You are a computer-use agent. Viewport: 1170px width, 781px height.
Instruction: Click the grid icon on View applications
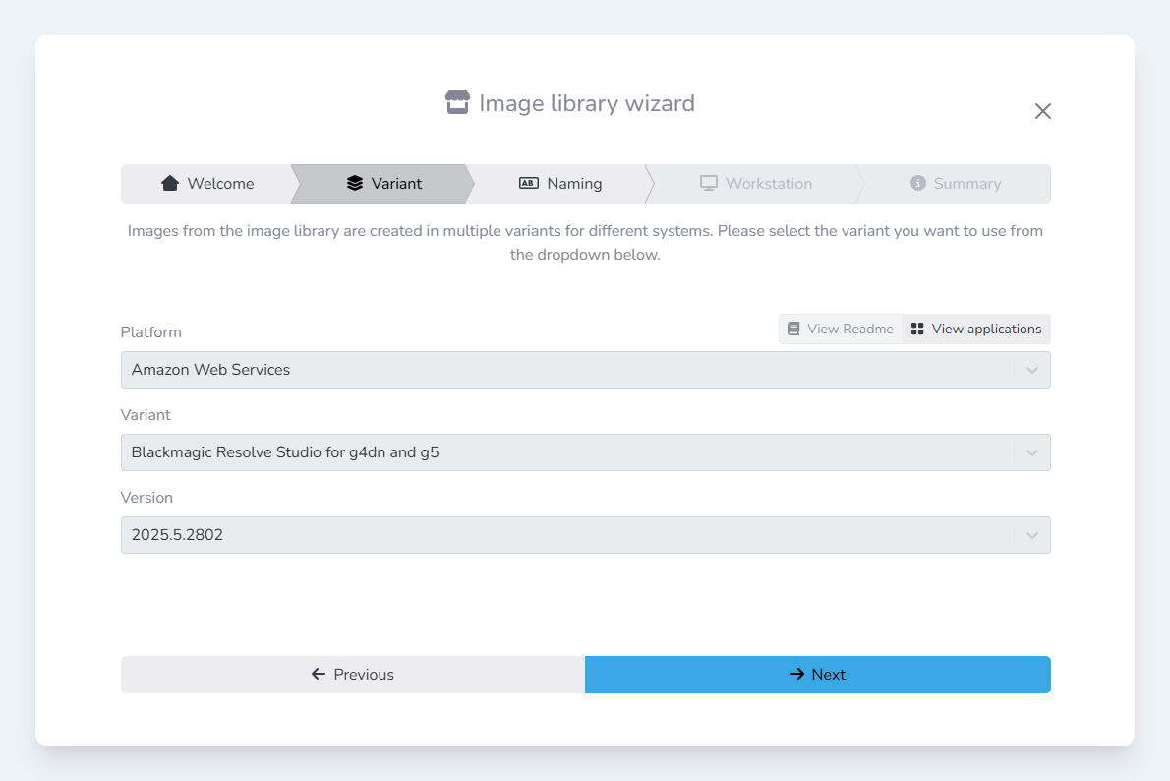coord(917,330)
